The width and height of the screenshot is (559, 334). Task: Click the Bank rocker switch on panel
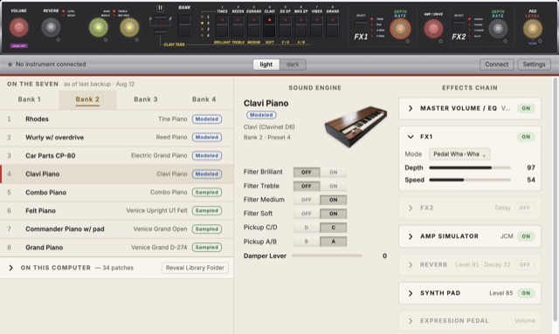[184, 26]
